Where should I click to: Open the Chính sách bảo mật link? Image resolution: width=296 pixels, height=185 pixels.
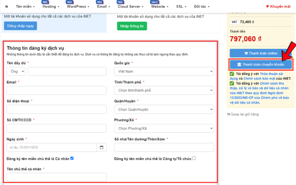pyautogui.click(x=259, y=78)
